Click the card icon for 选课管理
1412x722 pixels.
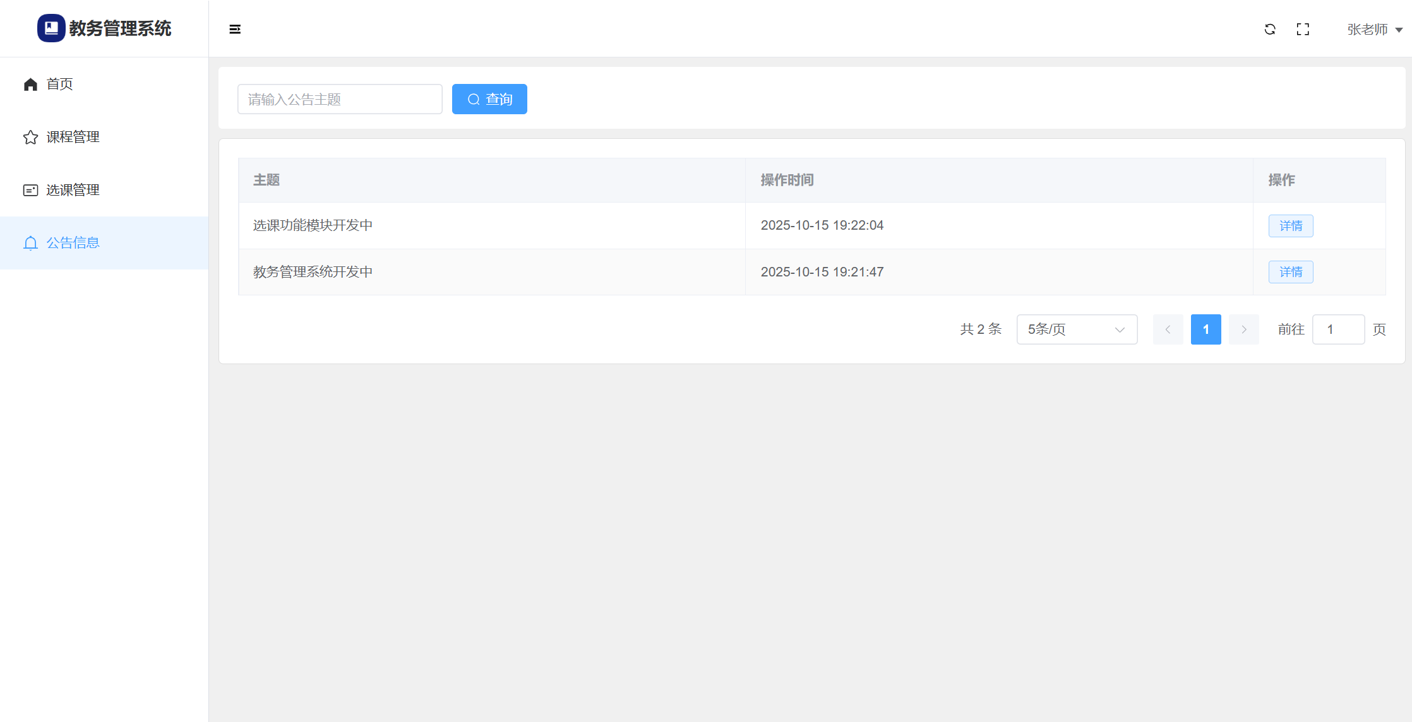coord(30,190)
